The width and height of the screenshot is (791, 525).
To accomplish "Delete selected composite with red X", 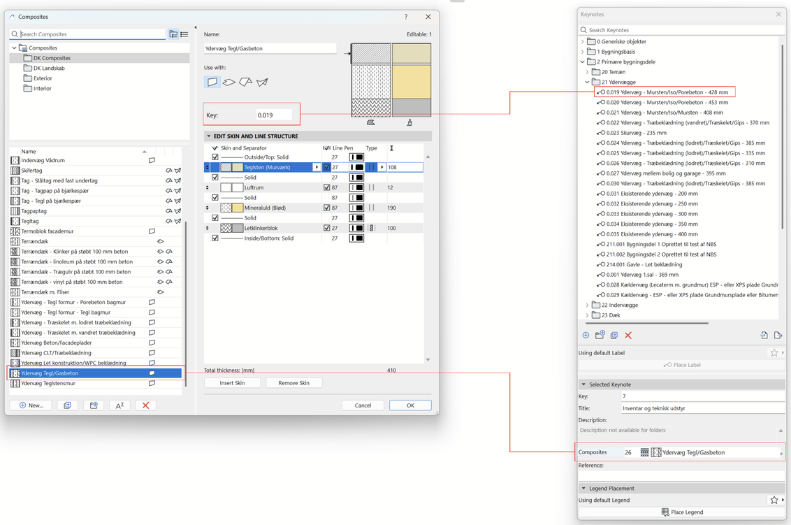I will (146, 405).
